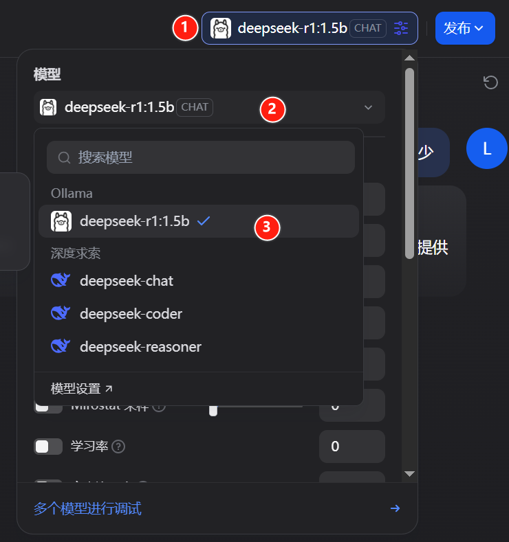Viewport: 509px width, 542px height.
Task: Open the 发布 publish dropdown
Action: click(x=465, y=28)
